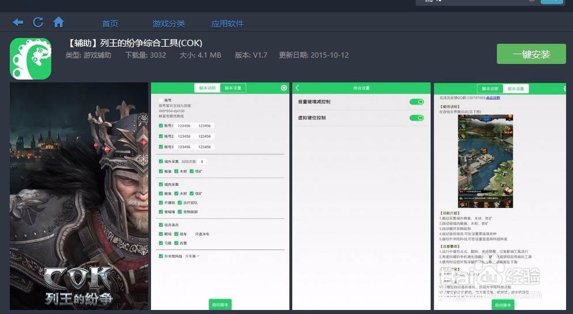Check the 只造冲车 checkbox
Screen dimensions: 573x314
192,234
